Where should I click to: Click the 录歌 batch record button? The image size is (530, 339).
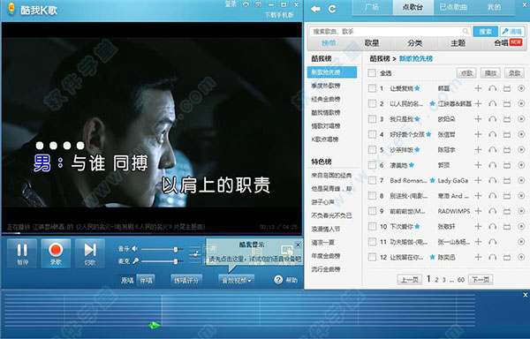click(x=514, y=73)
